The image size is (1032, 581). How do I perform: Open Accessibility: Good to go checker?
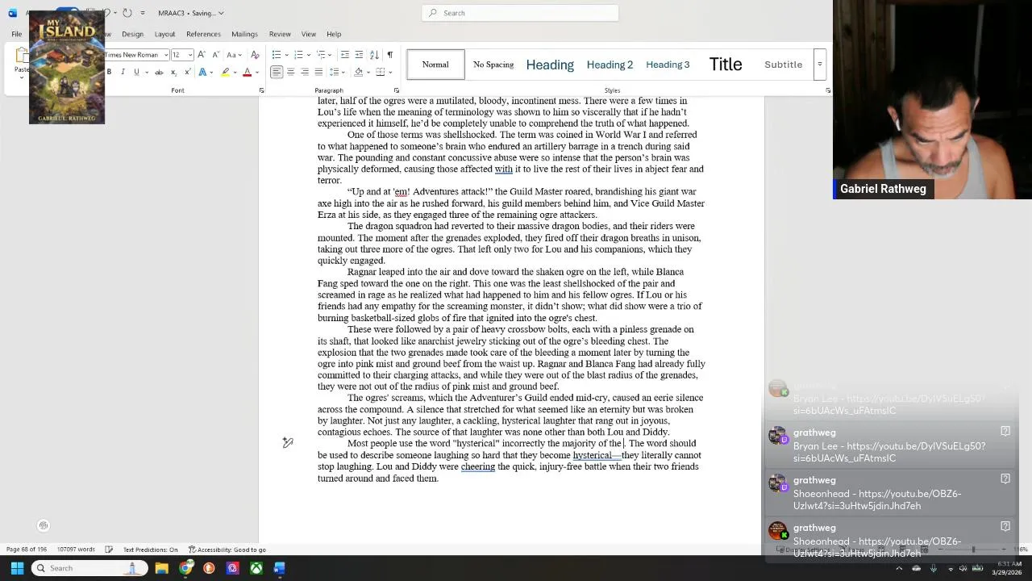tap(227, 550)
